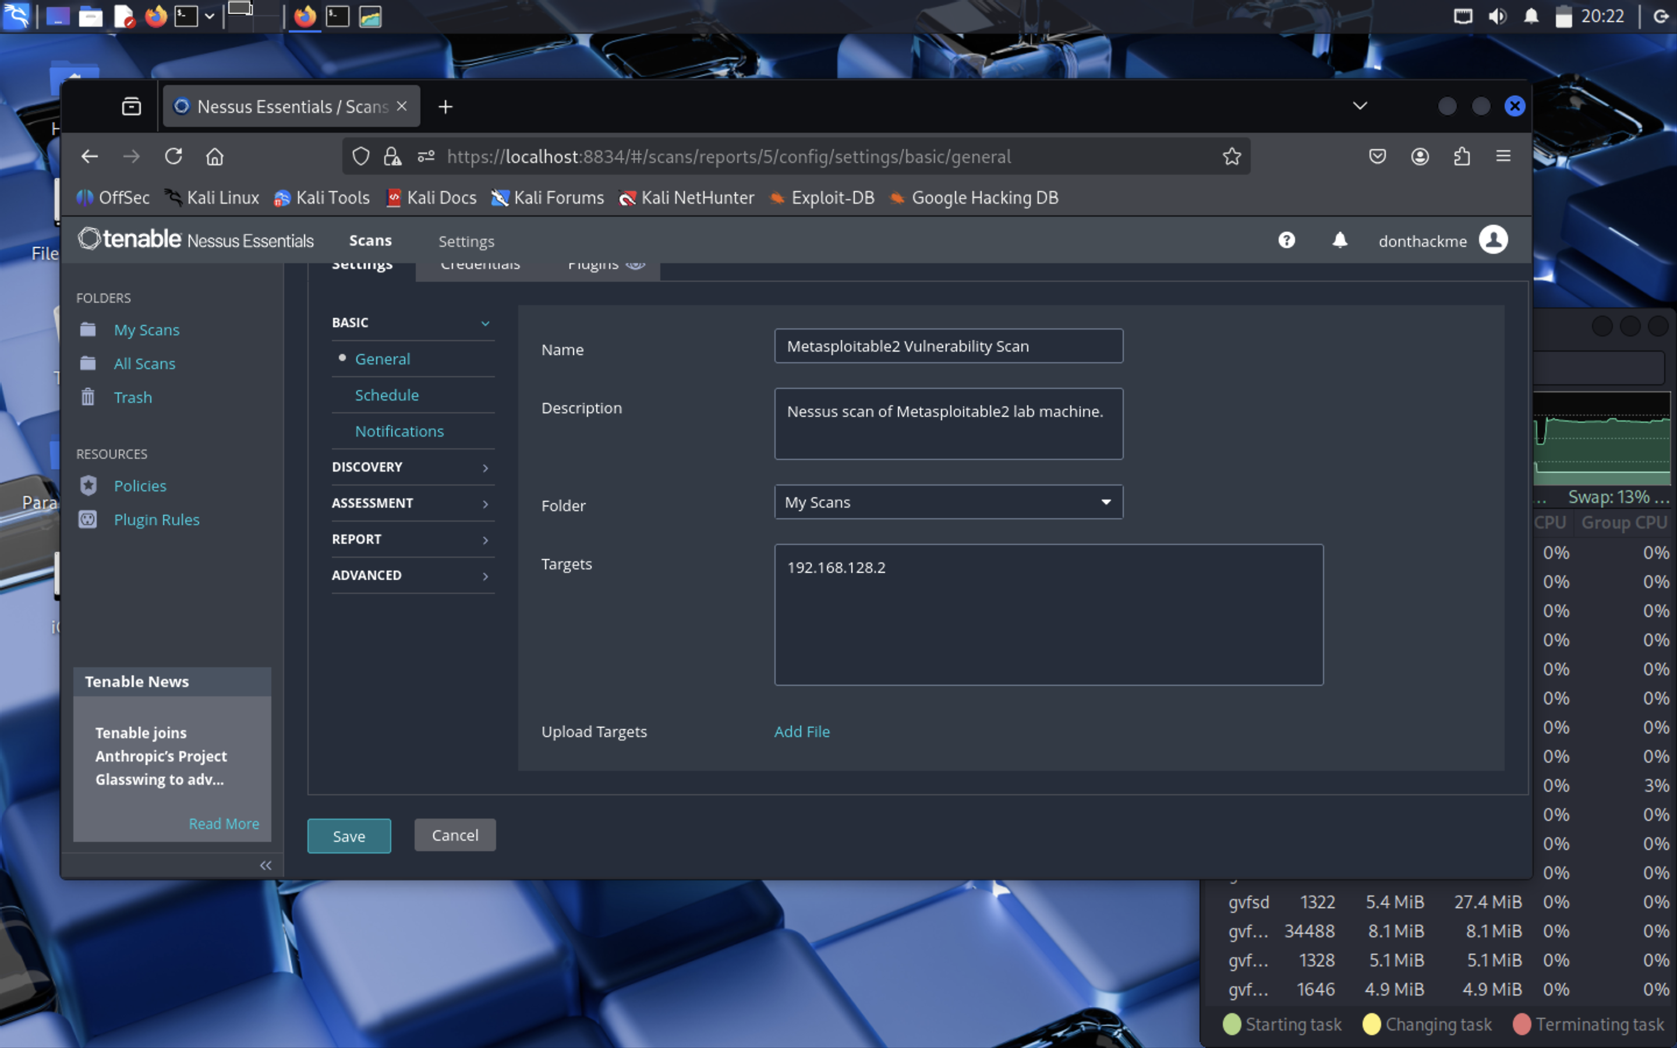Viewport: 1677px width, 1048px height.
Task: Open the list all tabs chevron
Action: (x=1360, y=106)
